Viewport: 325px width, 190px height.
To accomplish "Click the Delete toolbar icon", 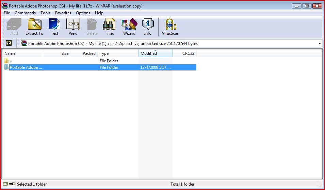I will click(x=92, y=27).
